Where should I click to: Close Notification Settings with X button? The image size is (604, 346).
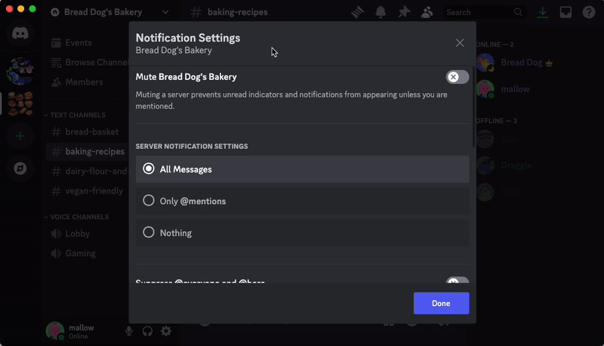tap(460, 43)
